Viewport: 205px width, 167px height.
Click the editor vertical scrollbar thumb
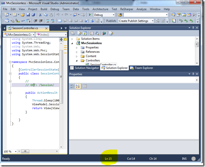61,77
